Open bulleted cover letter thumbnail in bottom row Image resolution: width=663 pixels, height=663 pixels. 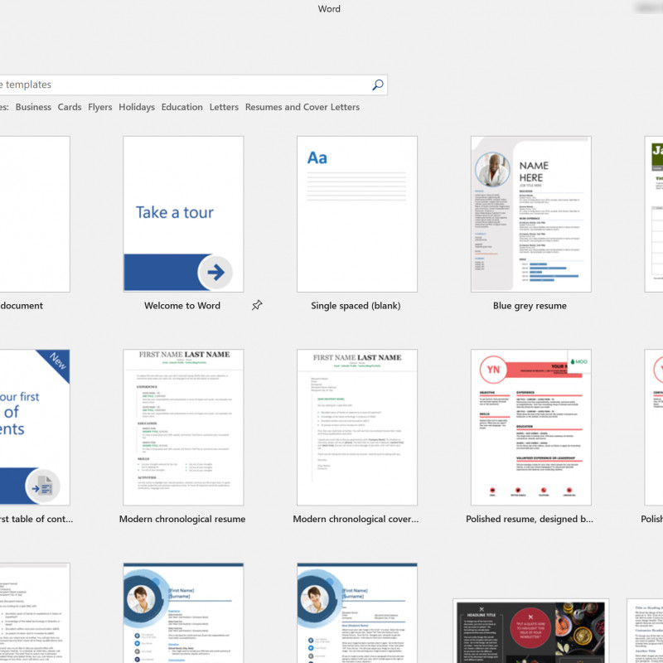pos(35,612)
